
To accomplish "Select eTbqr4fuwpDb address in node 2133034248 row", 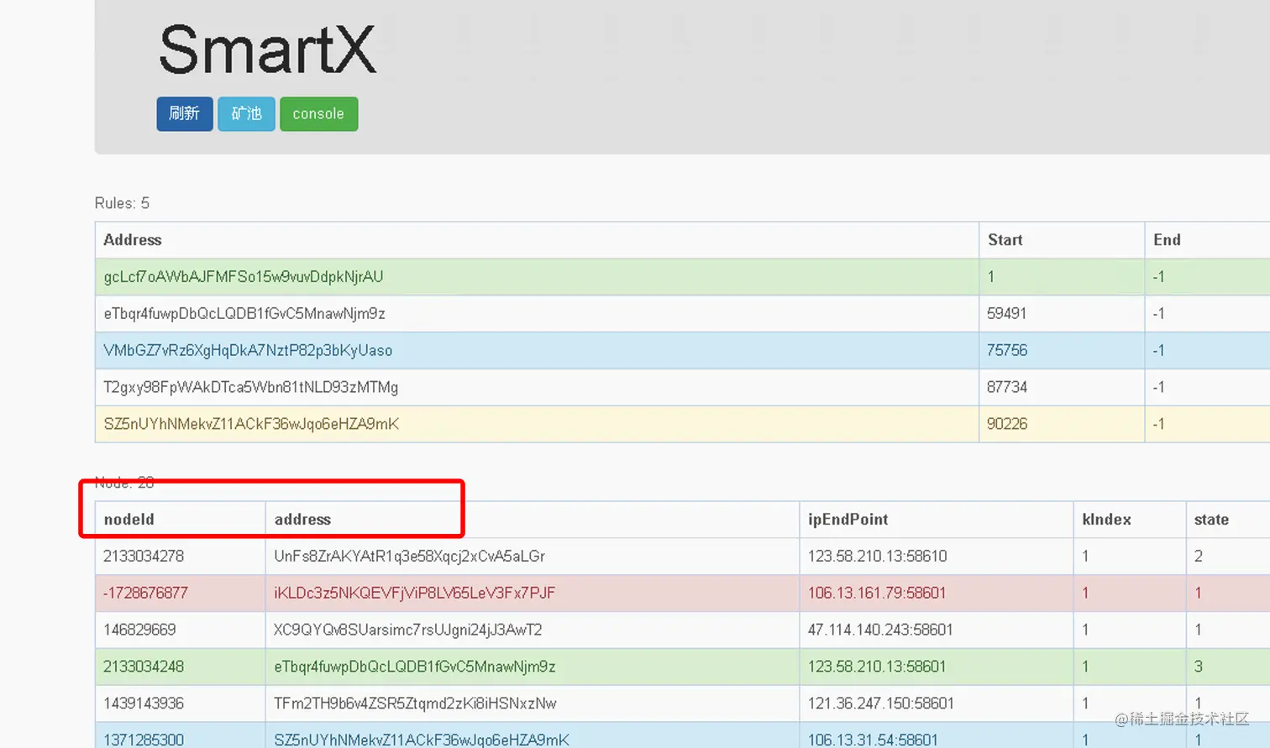I will point(415,667).
